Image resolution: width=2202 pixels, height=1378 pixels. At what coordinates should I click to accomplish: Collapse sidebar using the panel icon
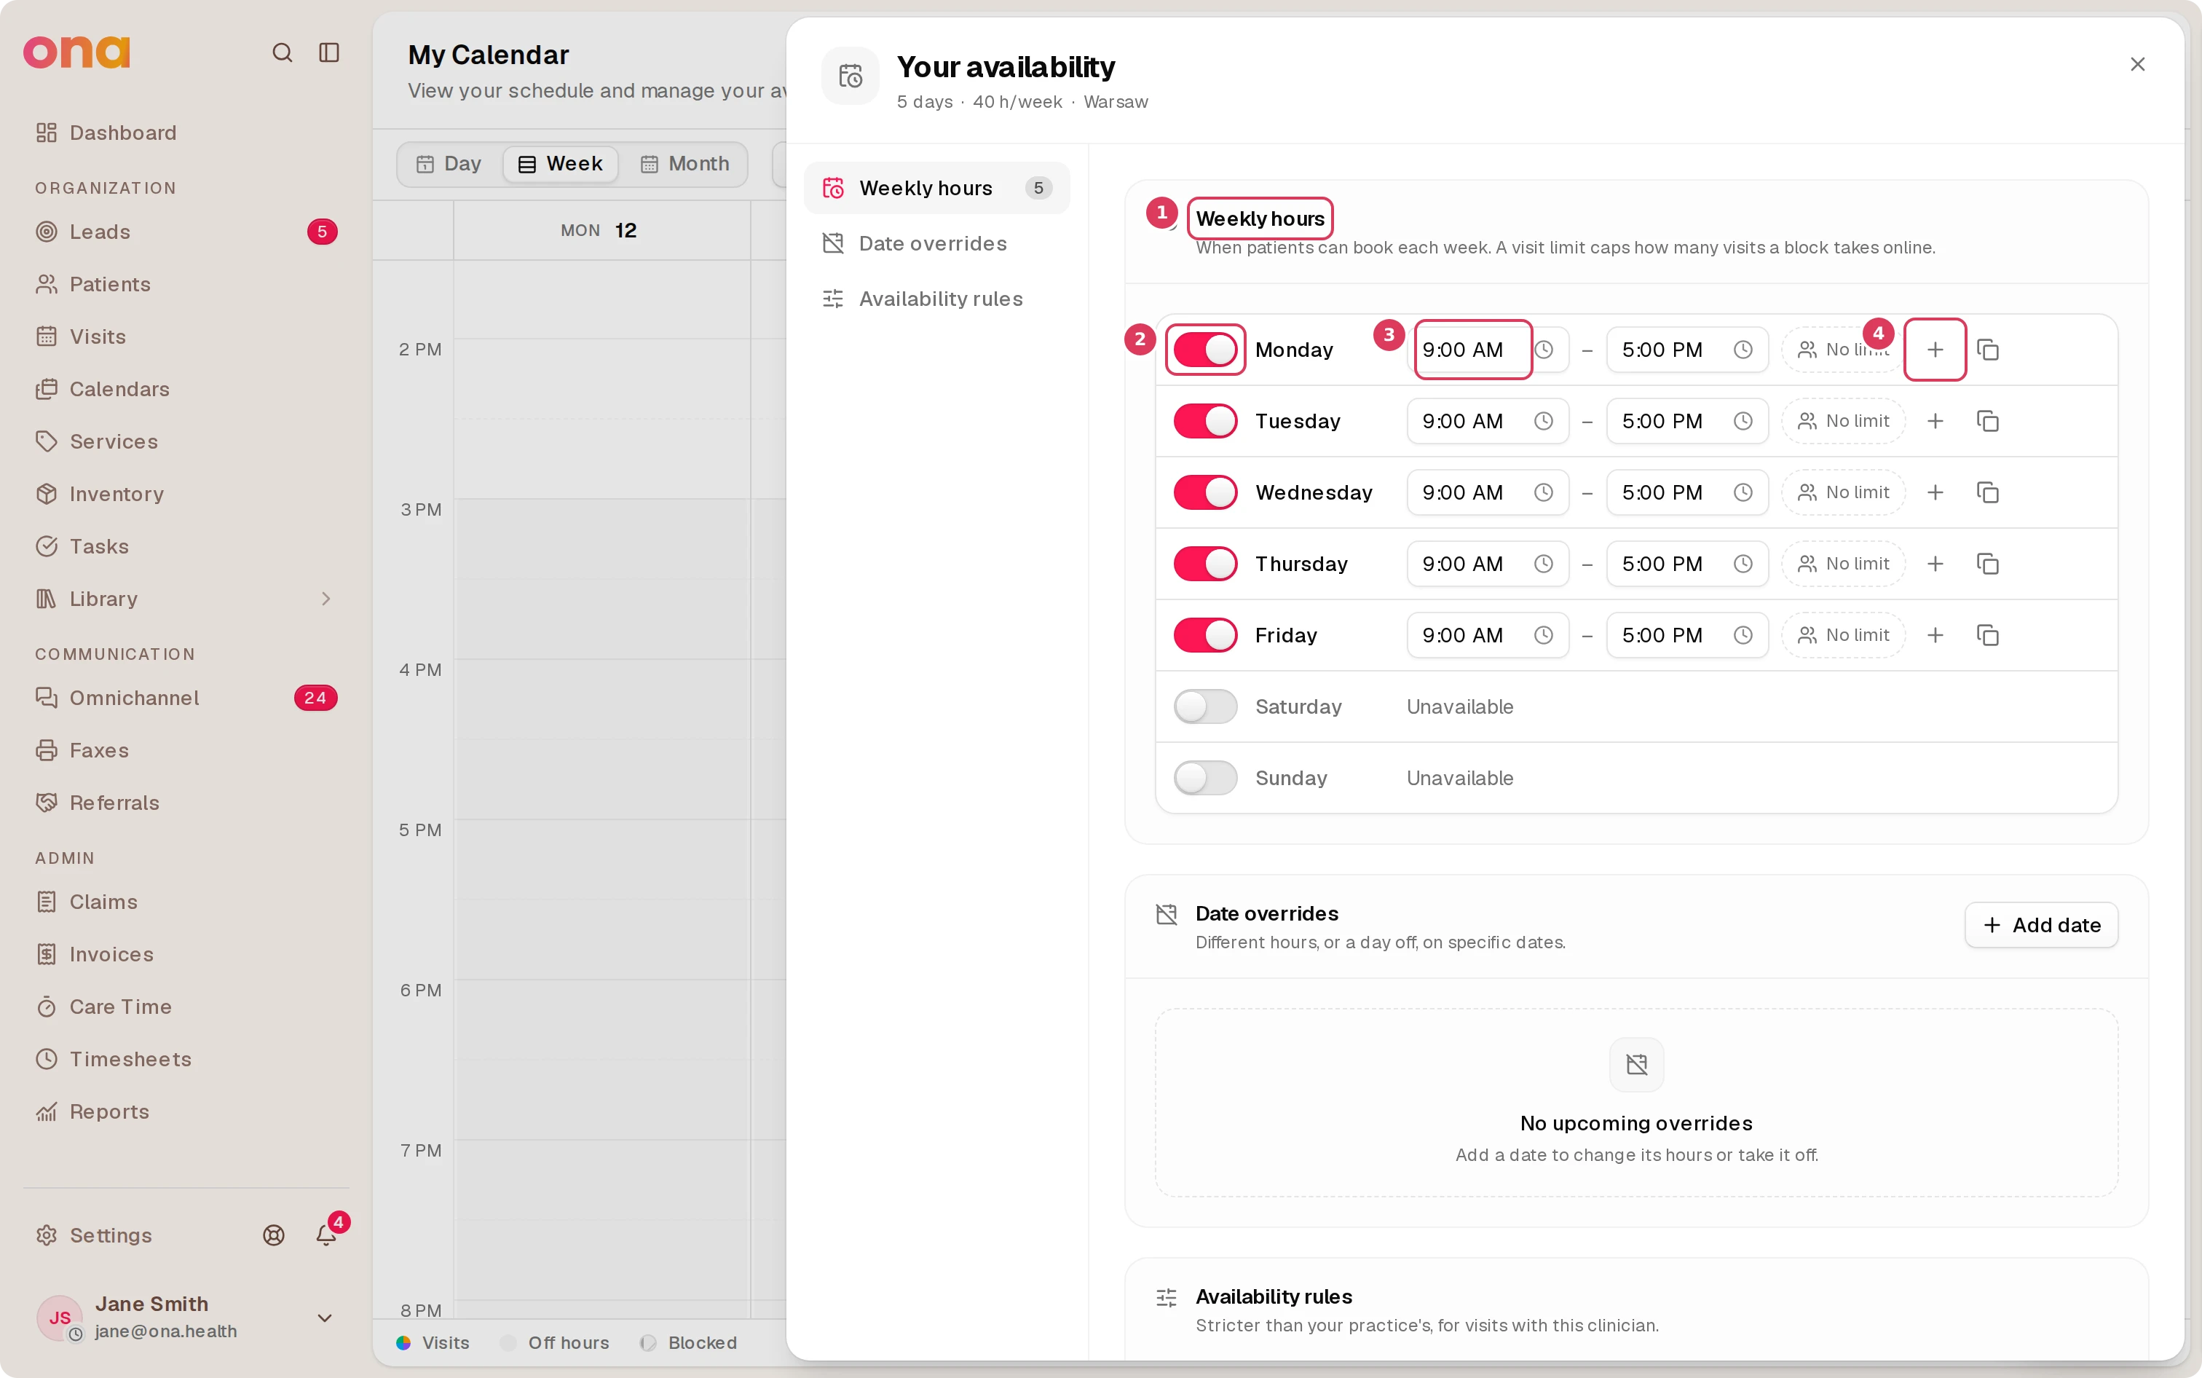[329, 53]
